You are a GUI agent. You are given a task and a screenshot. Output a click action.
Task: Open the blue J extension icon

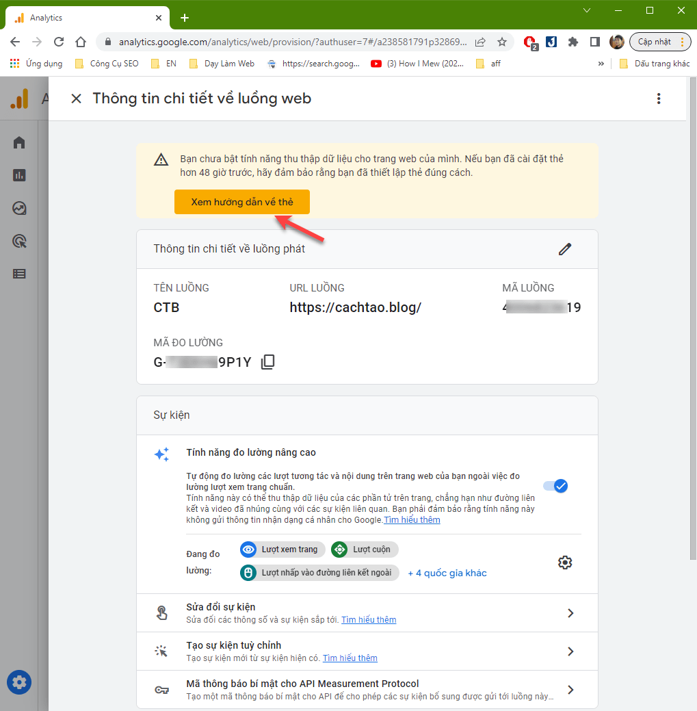(x=551, y=42)
